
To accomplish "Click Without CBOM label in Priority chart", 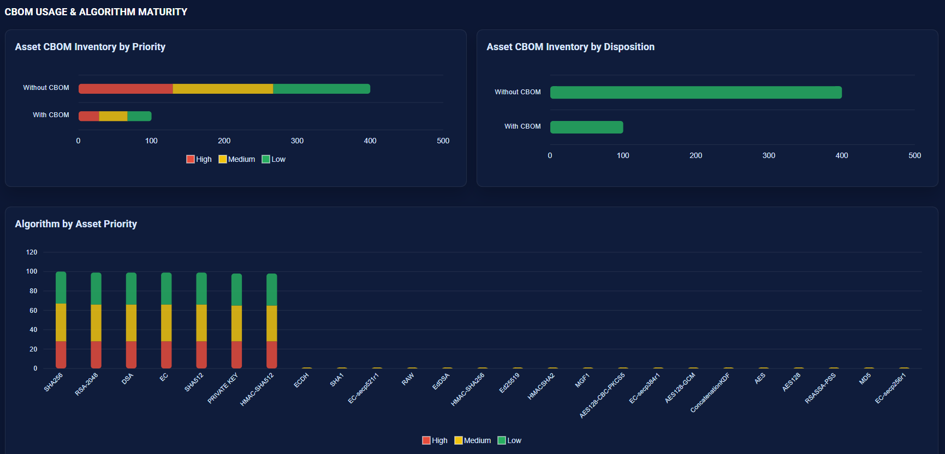I will 46,88.
